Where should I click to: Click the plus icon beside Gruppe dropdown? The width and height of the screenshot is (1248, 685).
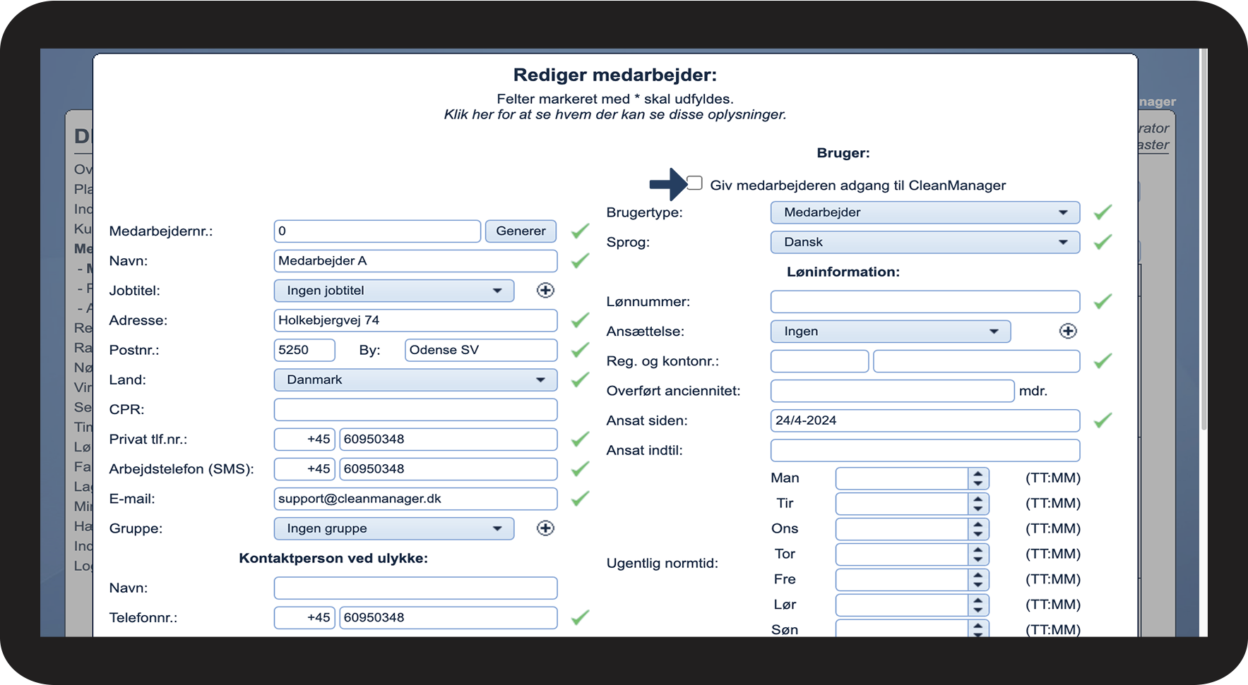[x=545, y=528]
